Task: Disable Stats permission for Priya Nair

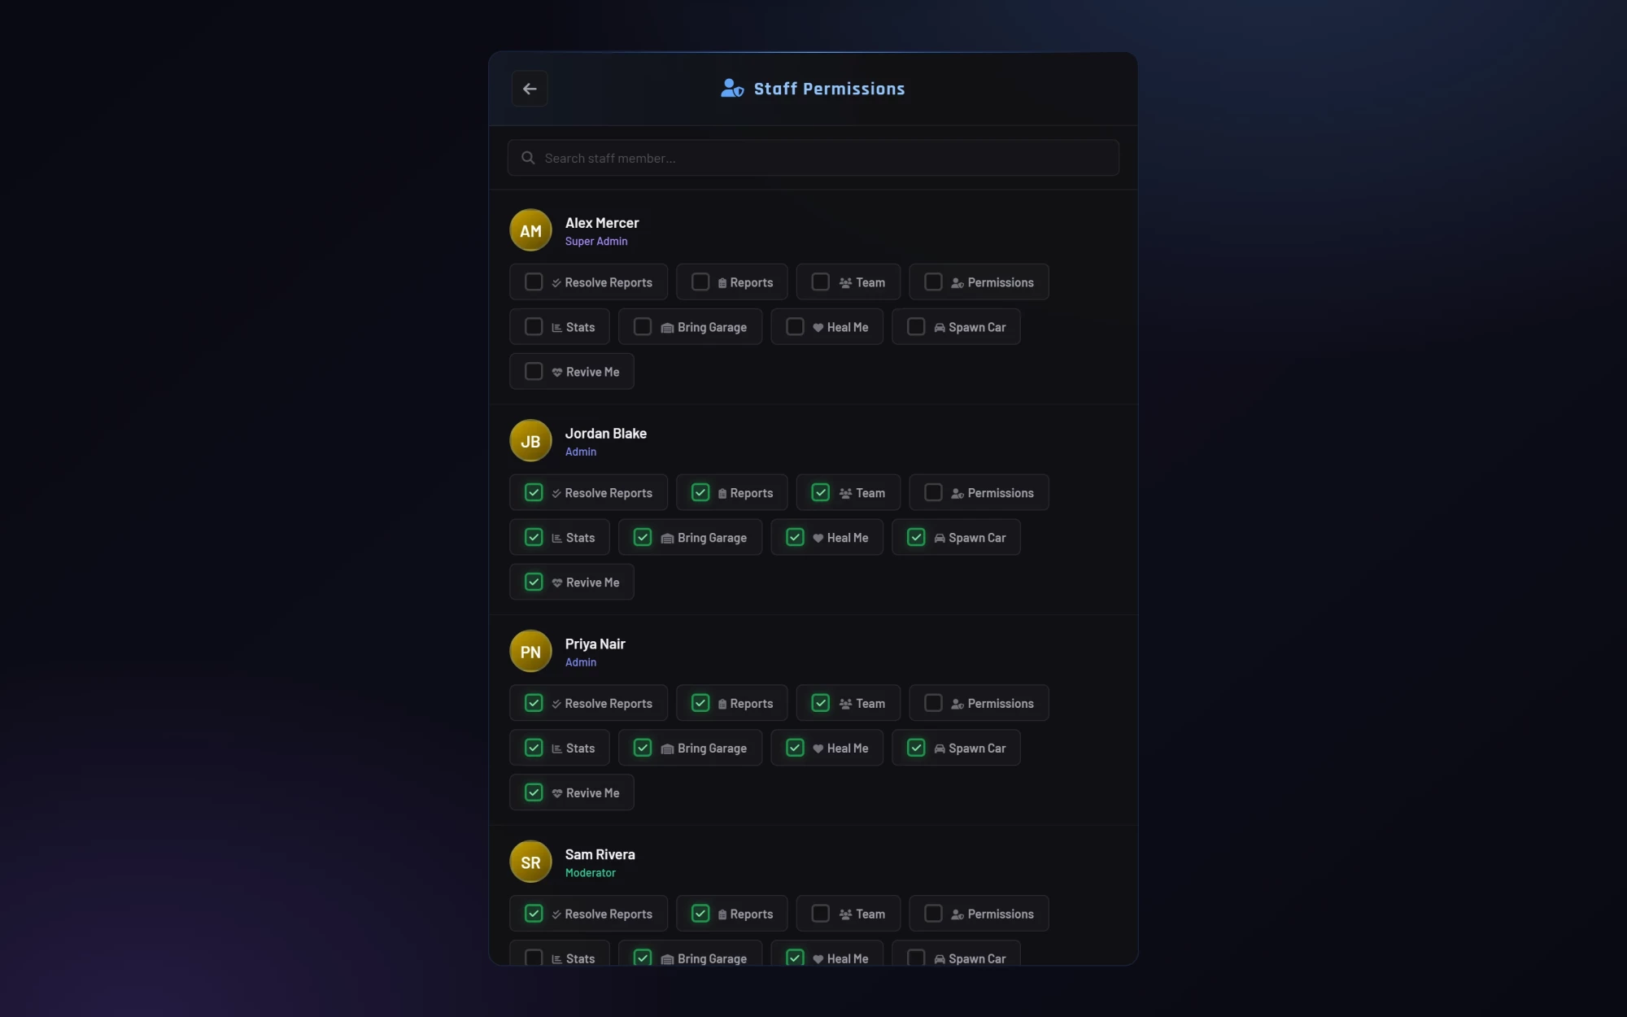Action: point(534,748)
